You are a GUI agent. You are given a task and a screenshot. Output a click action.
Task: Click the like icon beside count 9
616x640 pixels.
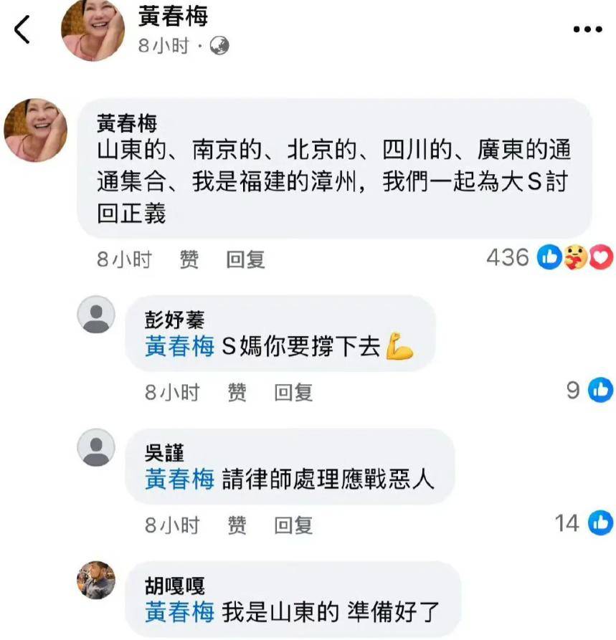pos(600,390)
